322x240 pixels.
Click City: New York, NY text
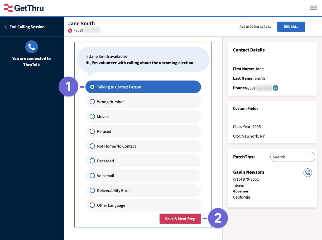249,136
